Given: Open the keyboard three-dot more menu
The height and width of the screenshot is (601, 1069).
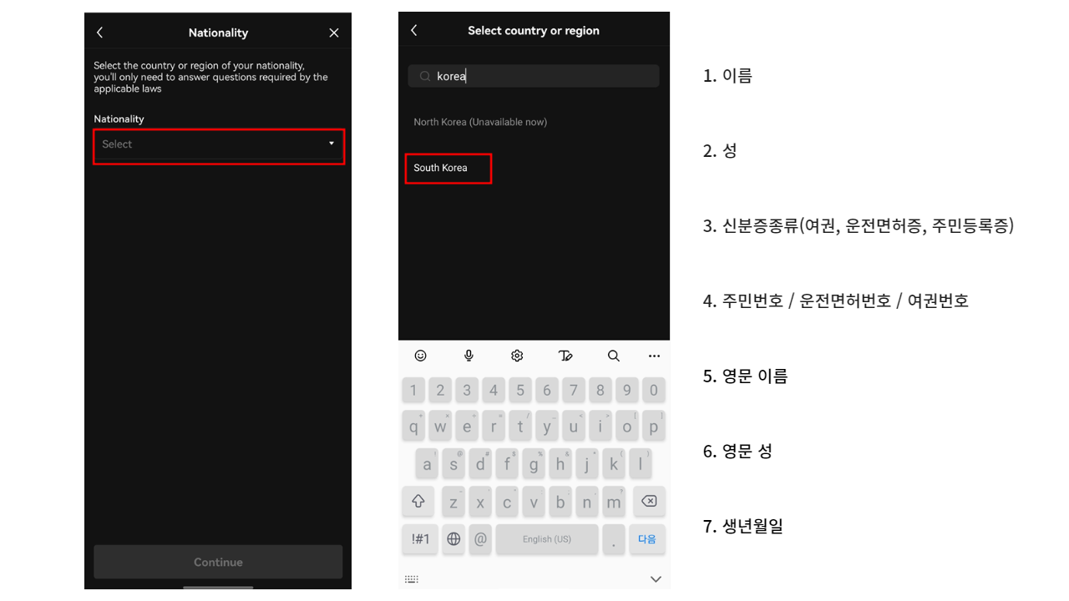Looking at the screenshot, I should (654, 356).
